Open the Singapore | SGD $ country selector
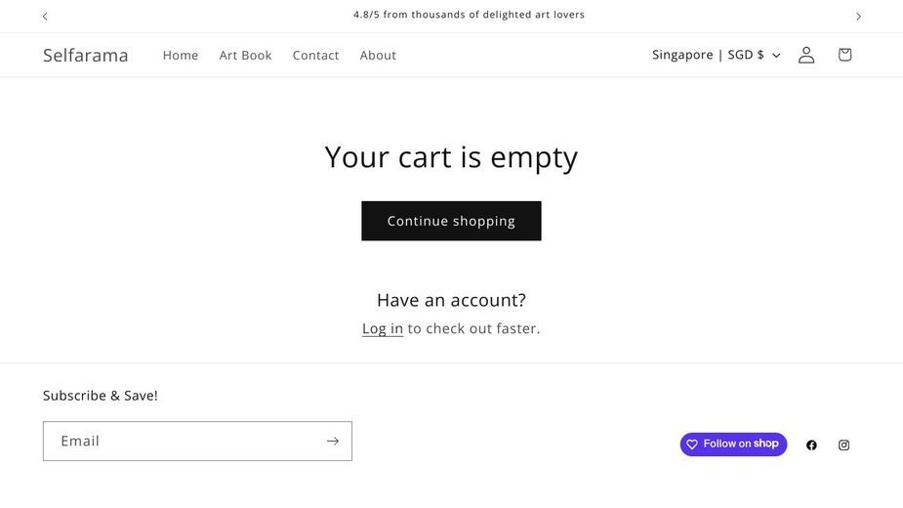903x508 pixels. tap(717, 55)
